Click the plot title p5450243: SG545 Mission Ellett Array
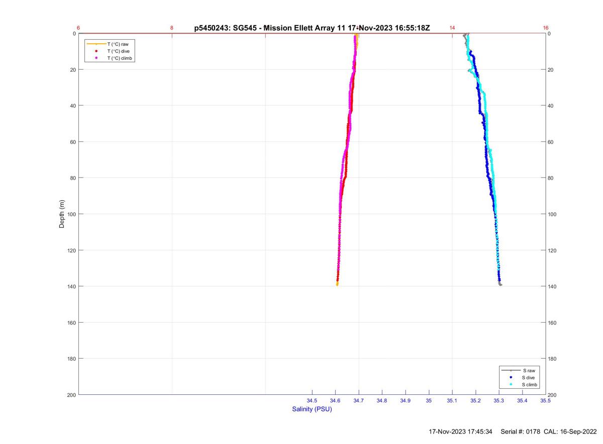This screenshot has height=444, width=603. [312, 28]
